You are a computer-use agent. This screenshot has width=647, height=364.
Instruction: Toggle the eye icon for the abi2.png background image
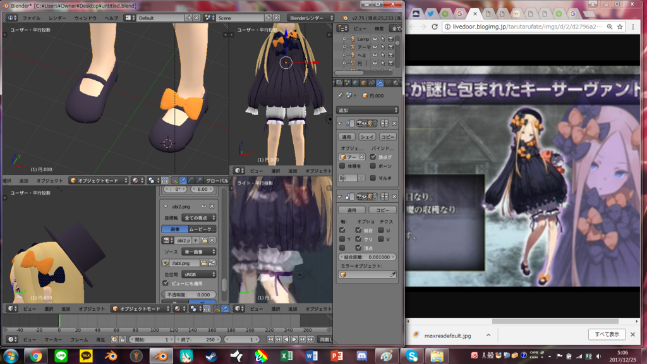click(203, 207)
